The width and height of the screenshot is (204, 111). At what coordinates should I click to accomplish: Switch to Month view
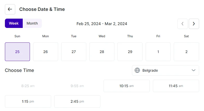point(32,23)
